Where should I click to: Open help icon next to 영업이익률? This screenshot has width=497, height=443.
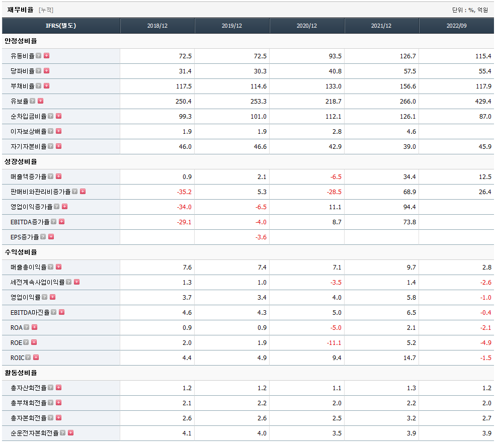(45, 297)
